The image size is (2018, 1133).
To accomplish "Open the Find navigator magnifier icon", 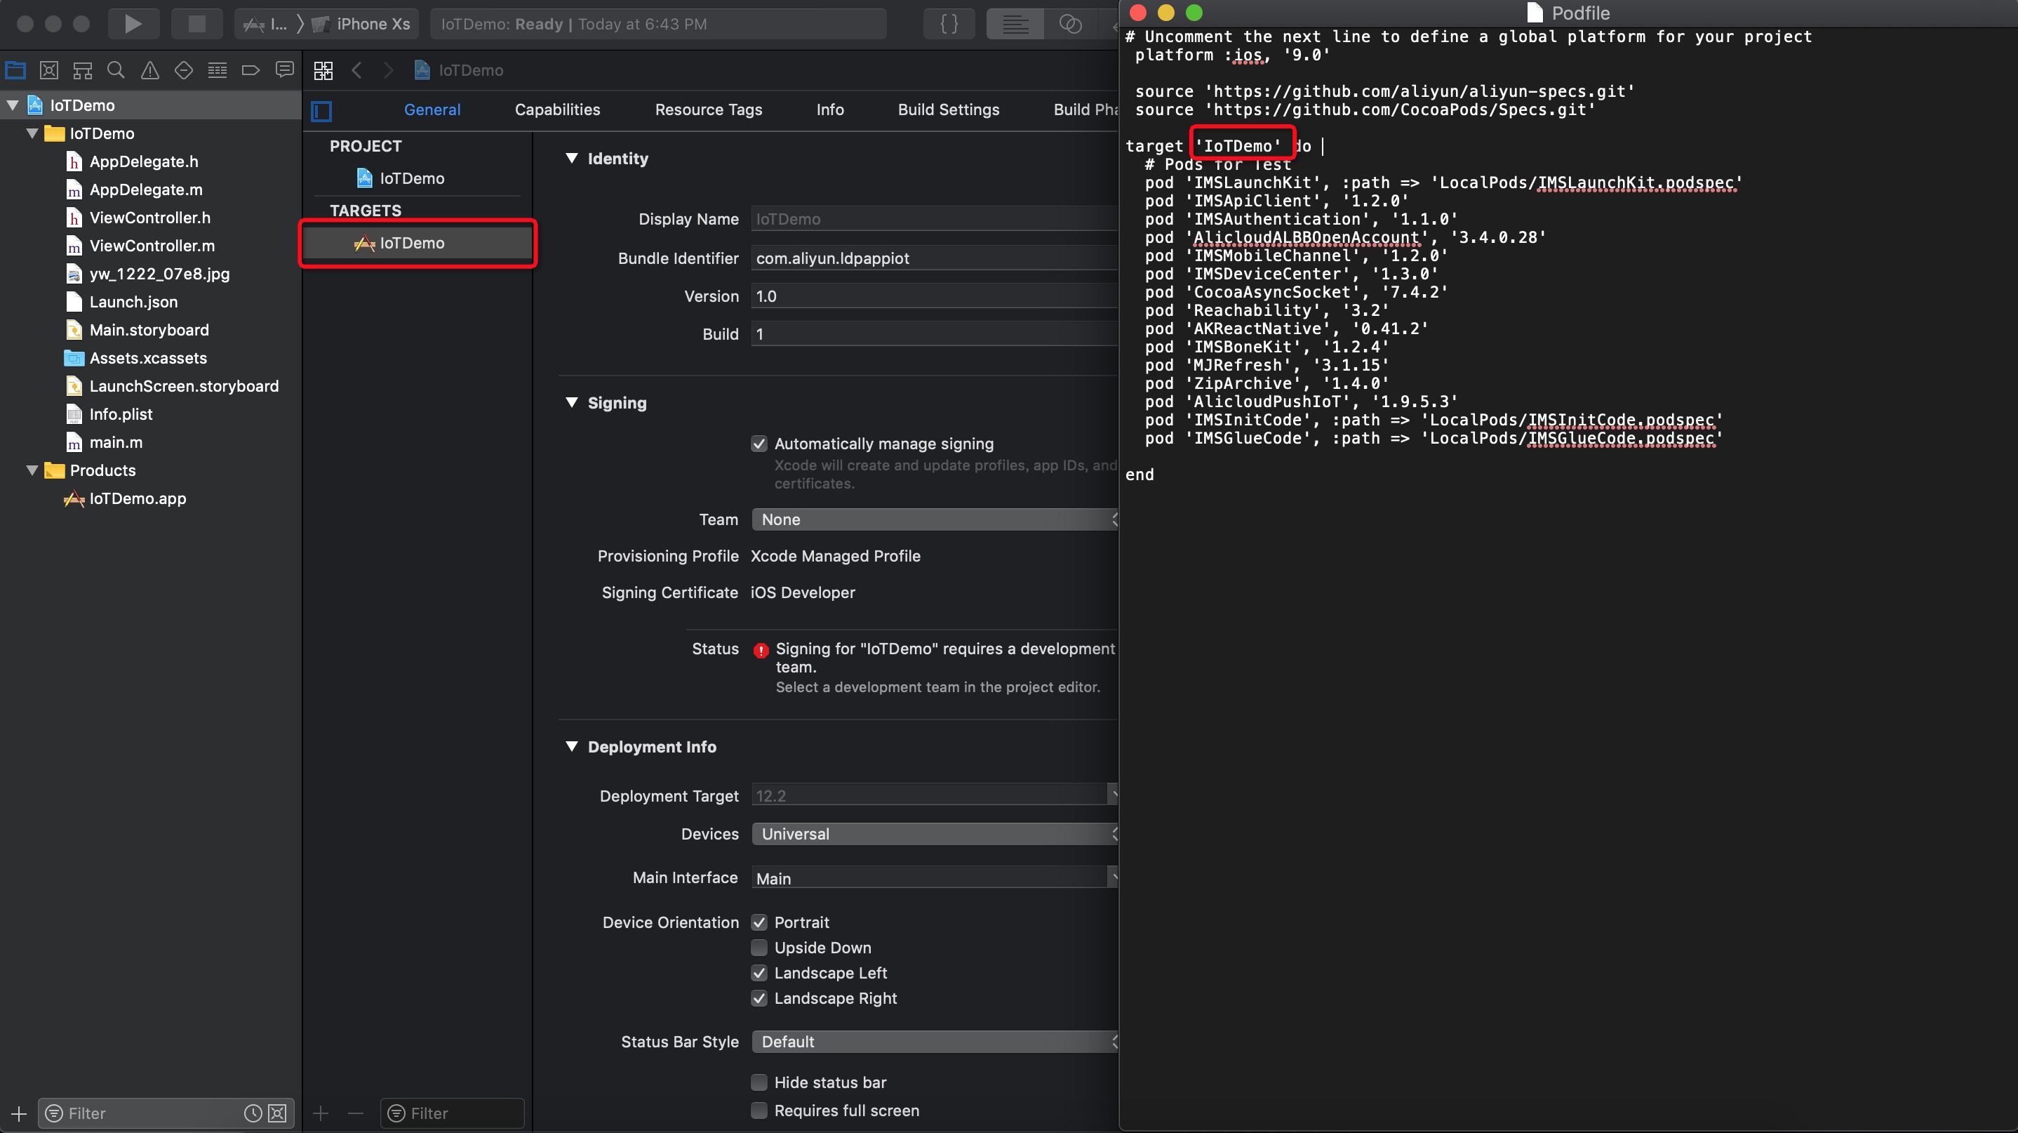I will point(116,70).
